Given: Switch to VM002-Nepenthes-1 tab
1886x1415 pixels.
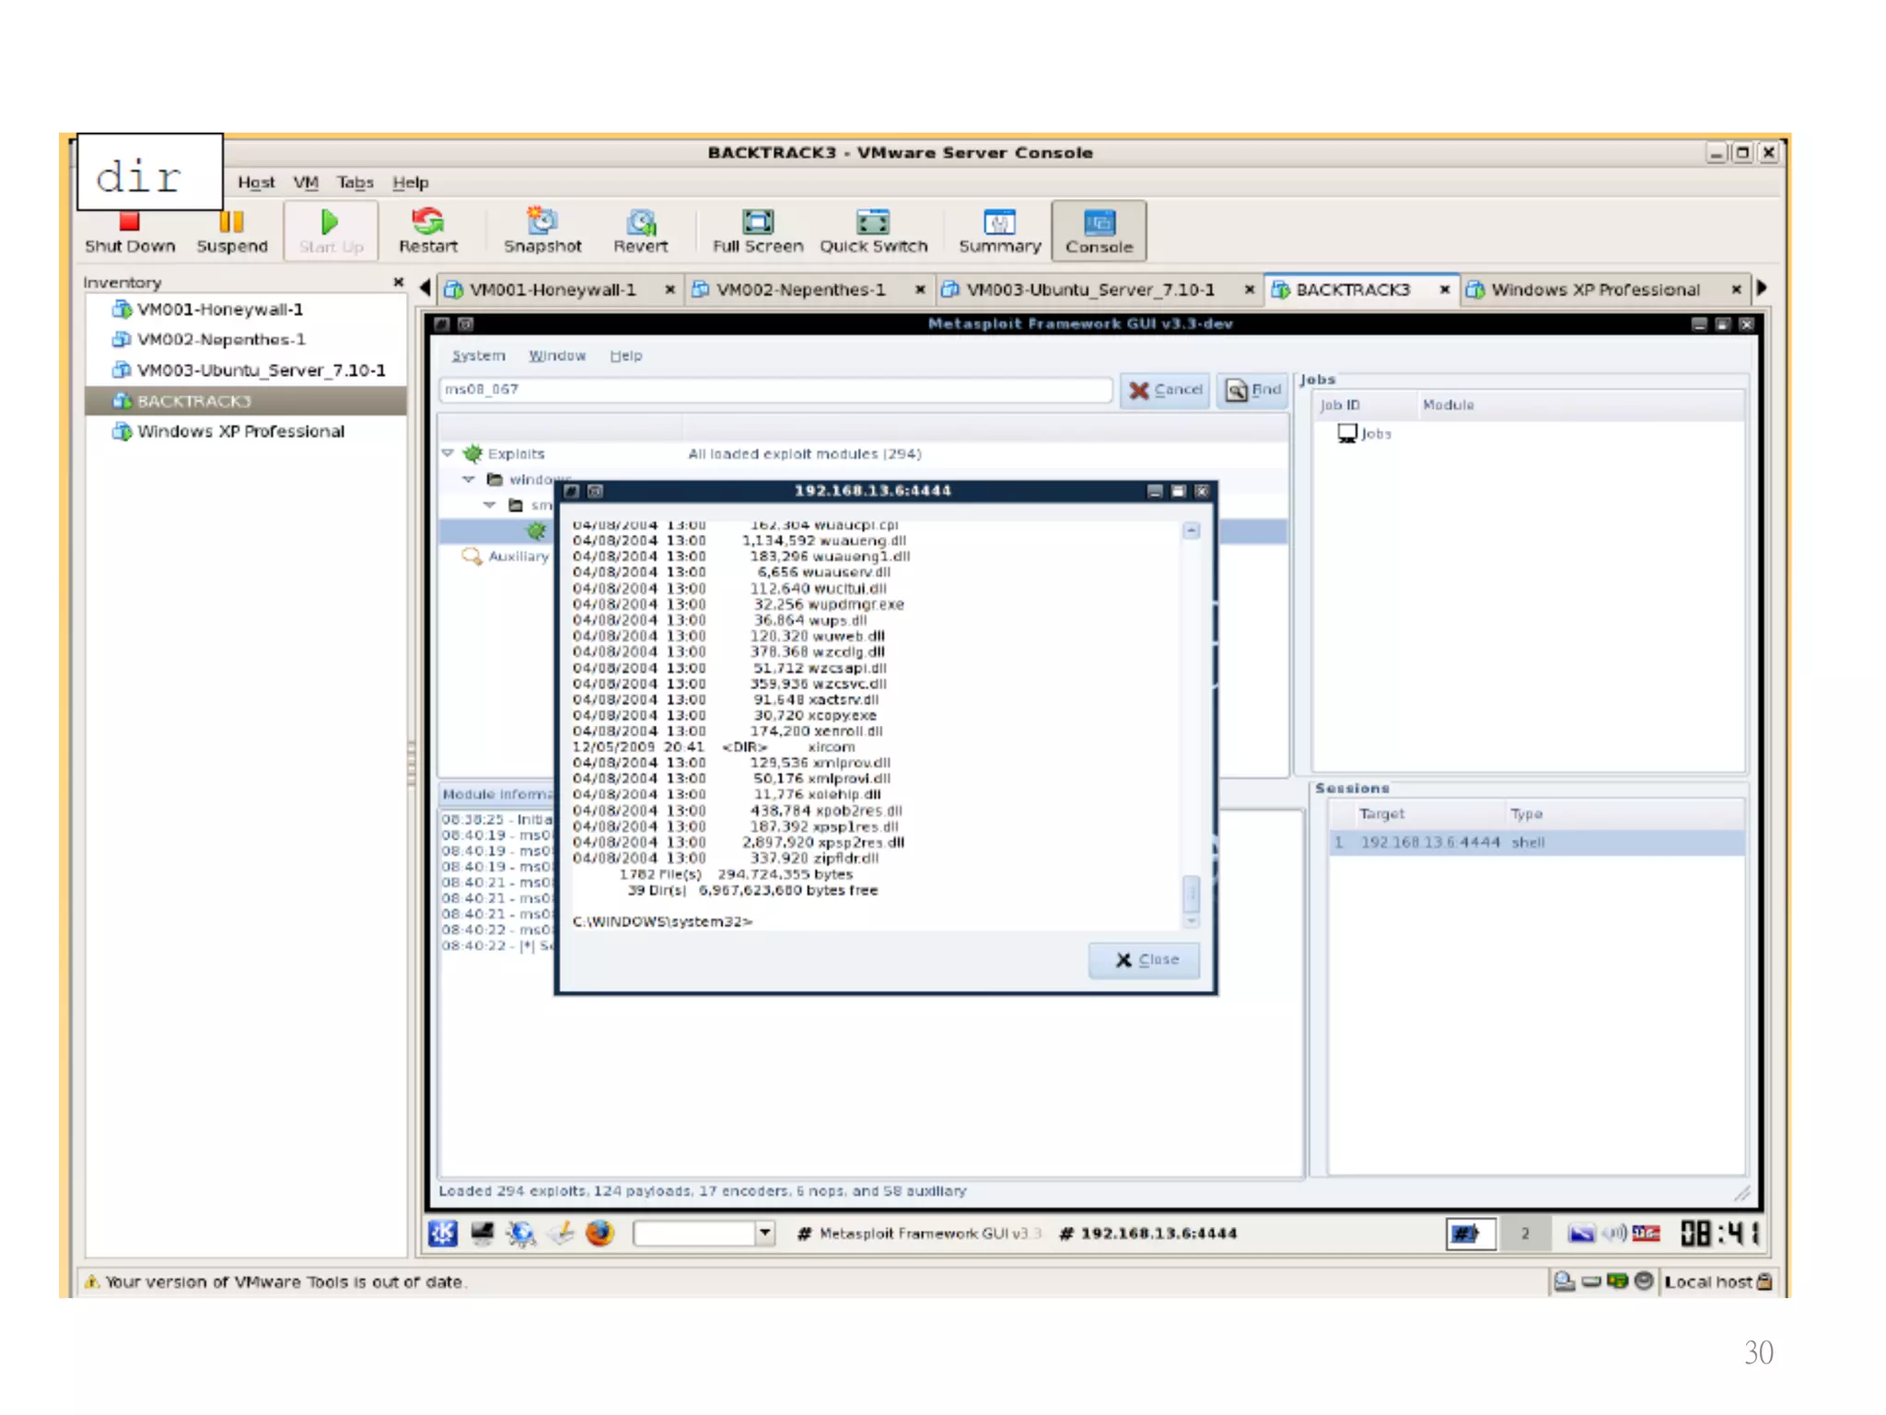Looking at the screenshot, I should point(800,289).
